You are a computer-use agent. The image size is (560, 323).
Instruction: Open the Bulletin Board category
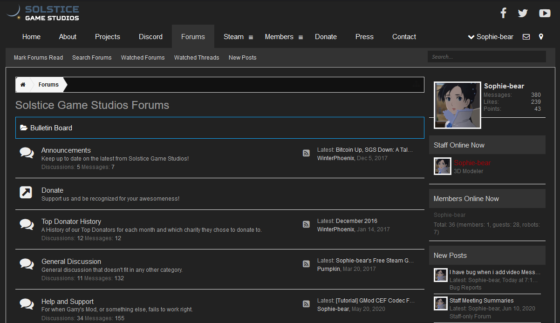pyautogui.click(x=51, y=128)
